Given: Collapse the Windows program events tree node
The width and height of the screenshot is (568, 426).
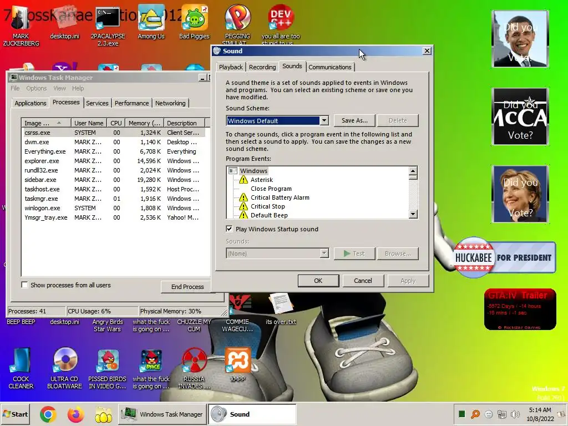Looking at the screenshot, I should tap(233, 171).
